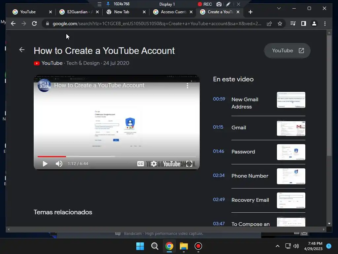Screen dimensions: 338x254
Task: Open Chrome profile menu
Action: point(314,23)
